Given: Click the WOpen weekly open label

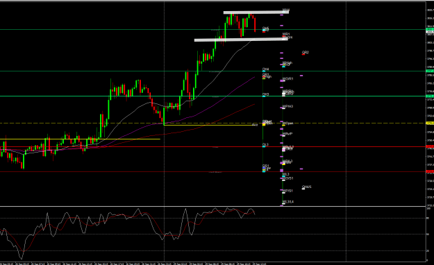Looking at the screenshot, I should (x=288, y=123).
